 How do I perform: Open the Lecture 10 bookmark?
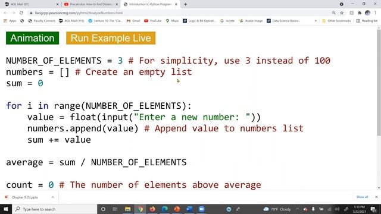[105, 21]
